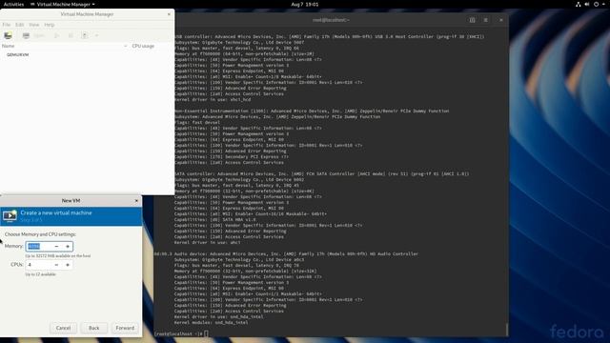Click the Memory value input field
Screen dimensions: 610x343
[x=39, y=246]
